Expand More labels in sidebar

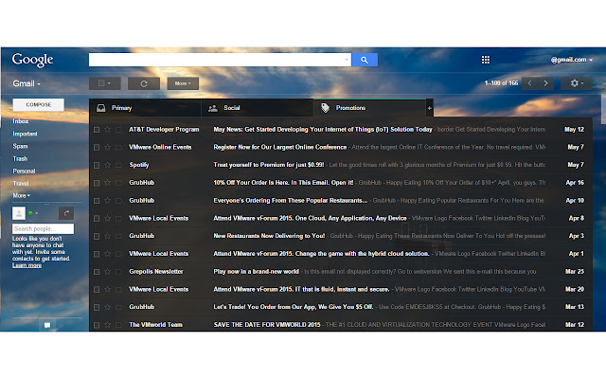click(21, 196)
